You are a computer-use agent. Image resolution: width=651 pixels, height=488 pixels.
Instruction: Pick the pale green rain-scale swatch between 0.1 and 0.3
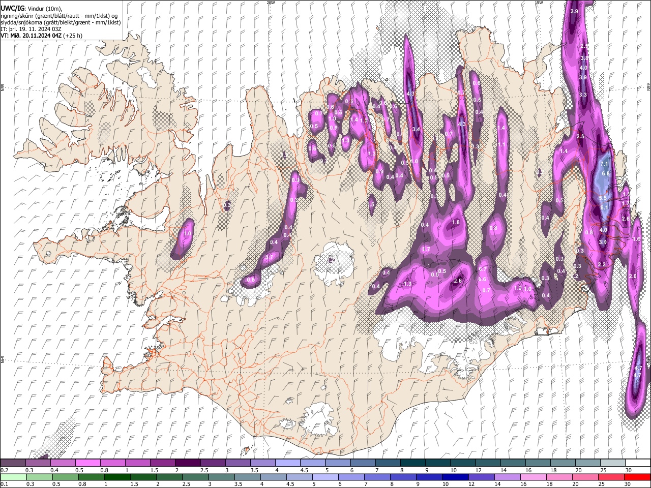tap(13, 477)
